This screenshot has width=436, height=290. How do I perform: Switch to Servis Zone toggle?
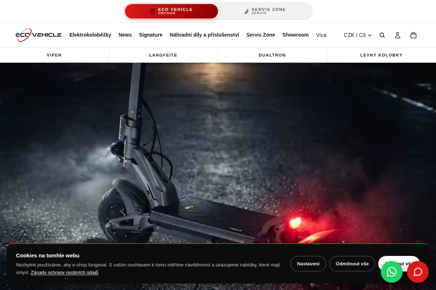click(265, 11)
